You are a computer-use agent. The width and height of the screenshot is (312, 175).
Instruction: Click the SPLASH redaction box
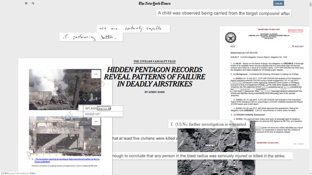tap(104, 108)
